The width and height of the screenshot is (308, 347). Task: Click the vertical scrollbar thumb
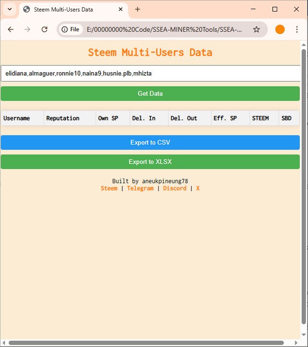point(304,187)
